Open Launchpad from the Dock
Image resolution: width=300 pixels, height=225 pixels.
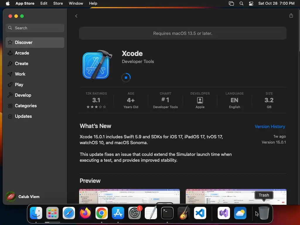[x=52, y=213]
